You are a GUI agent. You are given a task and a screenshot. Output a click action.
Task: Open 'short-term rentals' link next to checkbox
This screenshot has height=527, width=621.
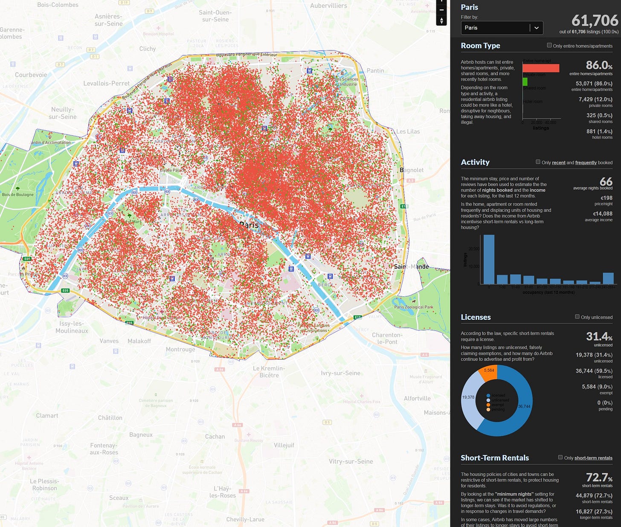click(593, 458)
